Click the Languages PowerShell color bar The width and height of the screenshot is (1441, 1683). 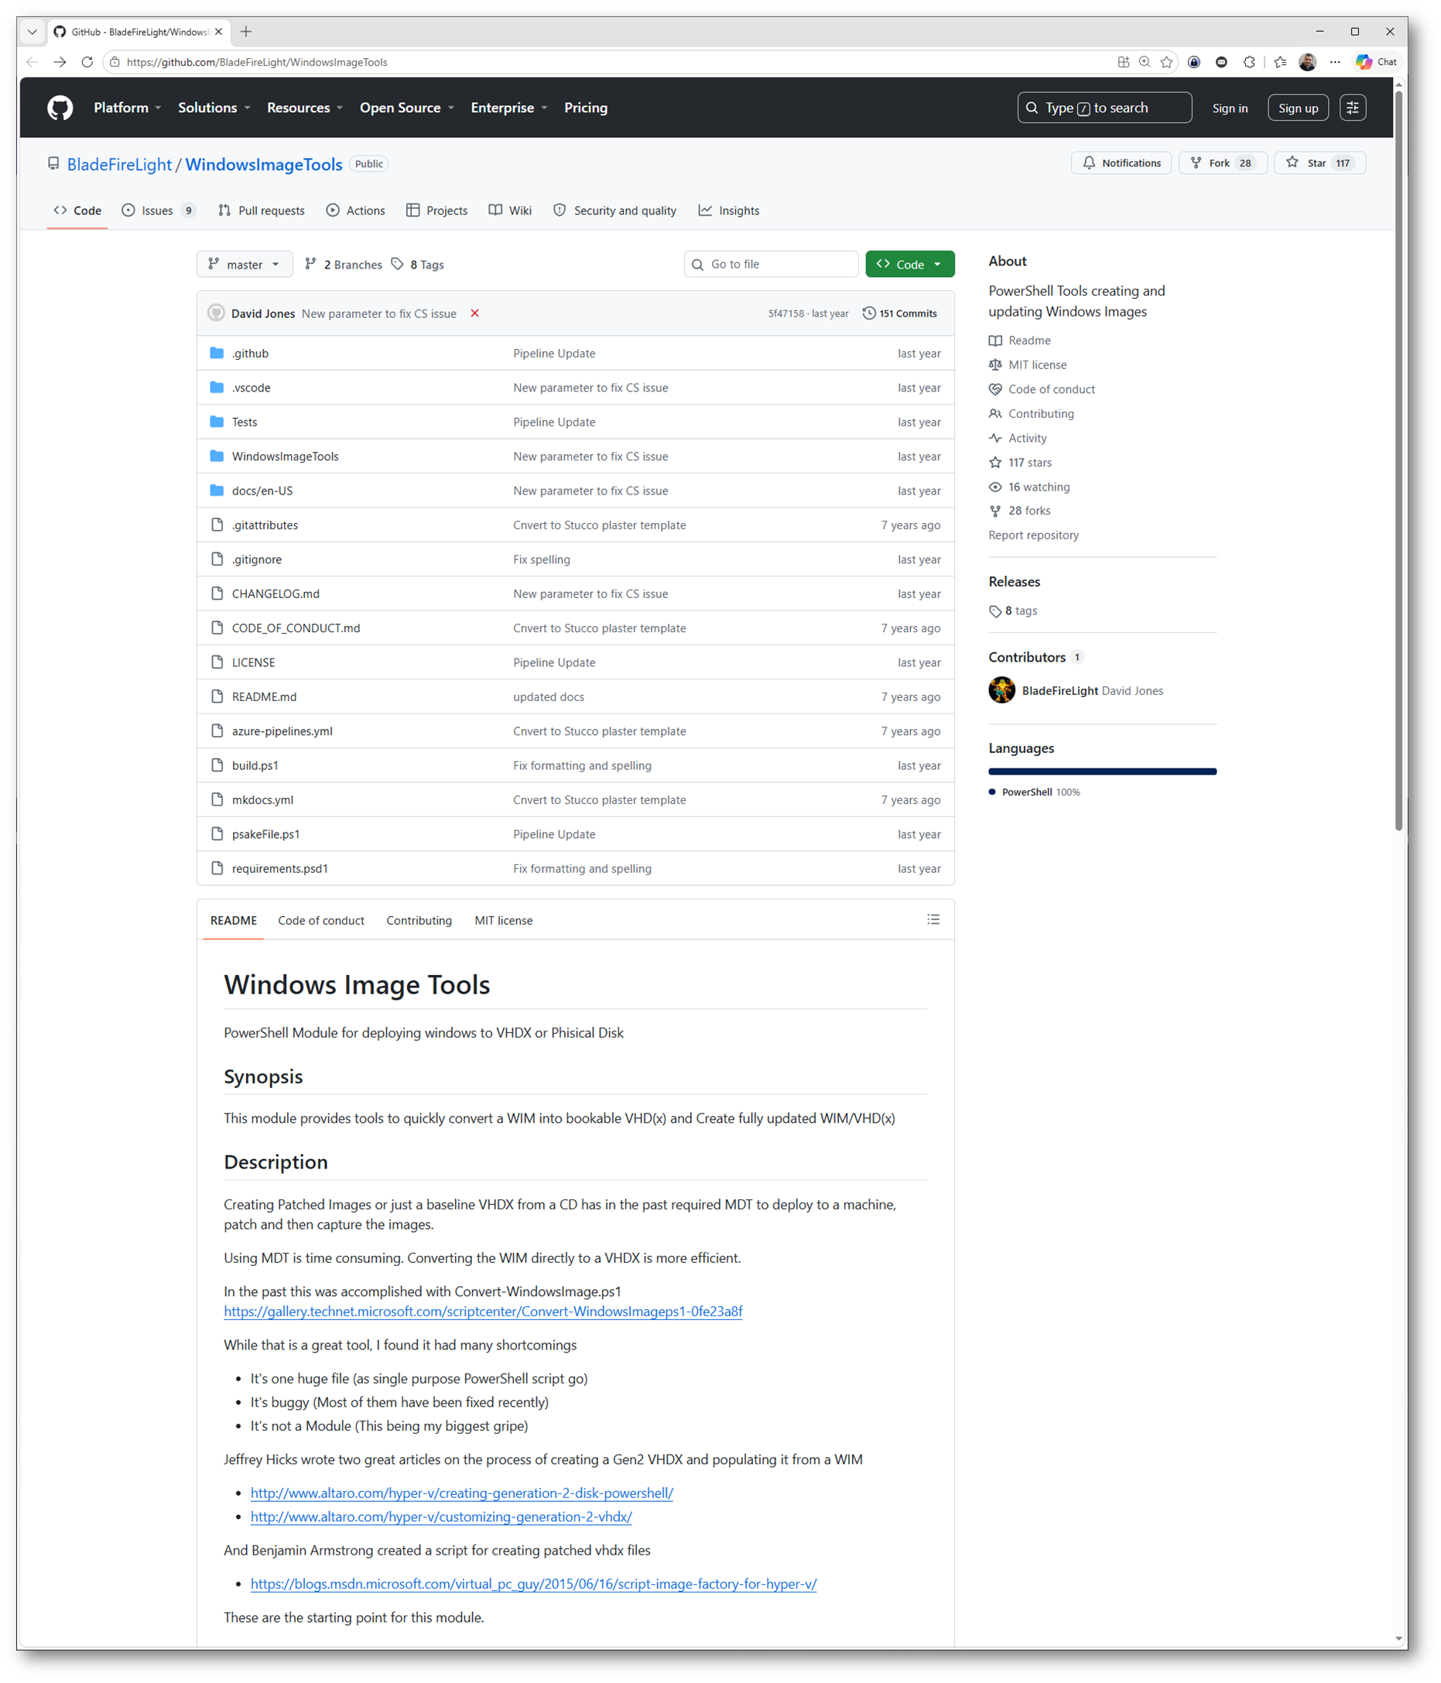(1102, 771)
